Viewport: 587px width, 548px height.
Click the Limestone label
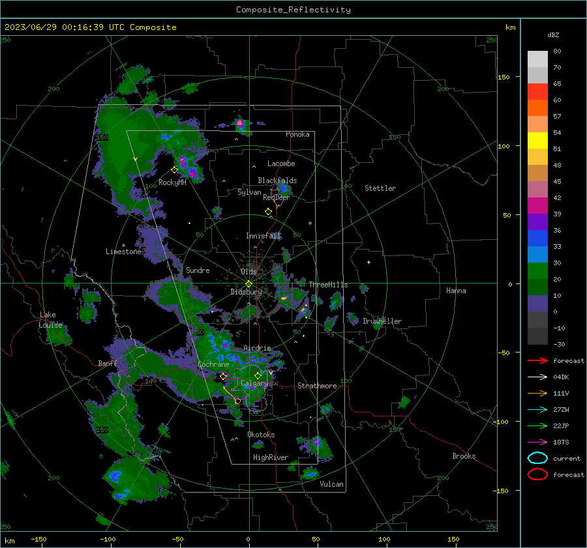pyautogui.click(x=123, y=252)
